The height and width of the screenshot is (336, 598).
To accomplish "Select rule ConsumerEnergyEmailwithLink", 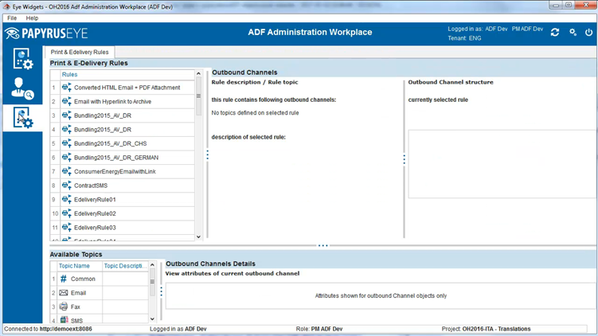I will (x=115, y=172).
